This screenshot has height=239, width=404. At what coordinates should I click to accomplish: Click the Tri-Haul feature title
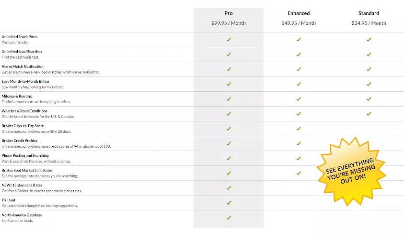point(8,200)
